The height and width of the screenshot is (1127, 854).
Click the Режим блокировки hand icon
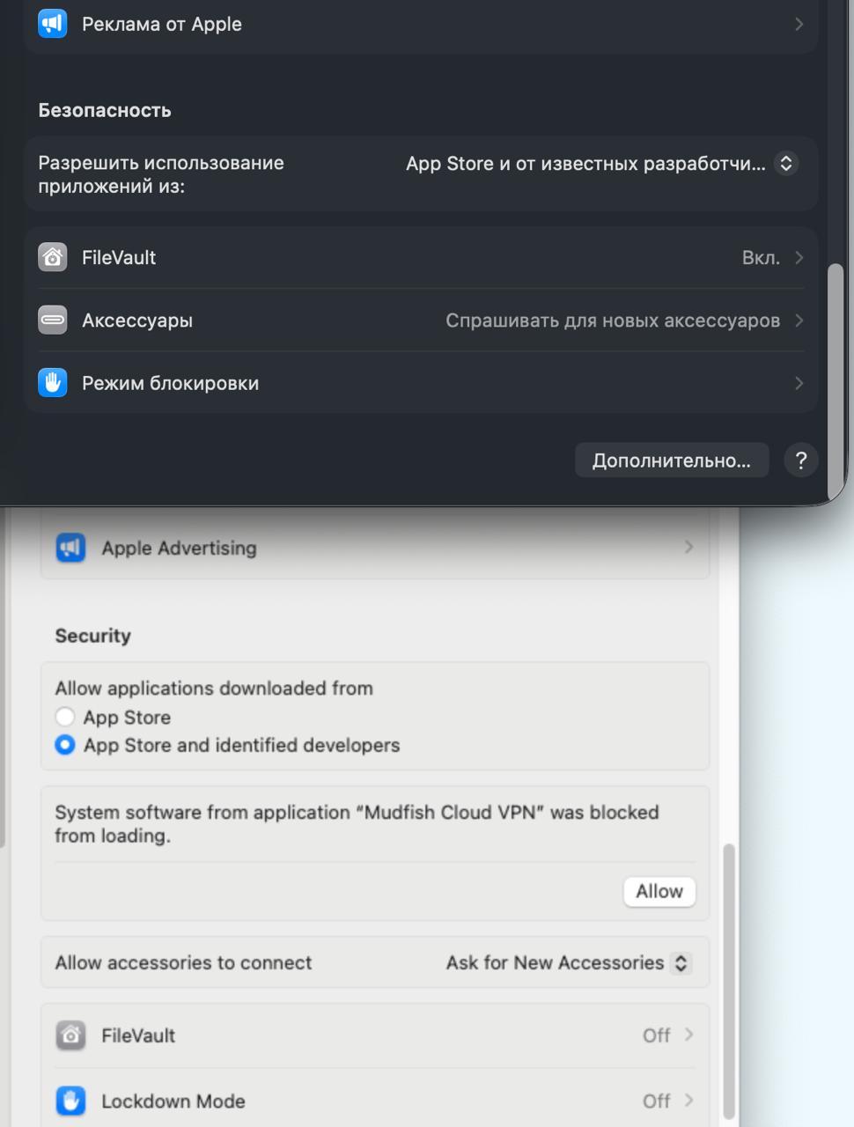pyautogui.click(x=53, y=383)
